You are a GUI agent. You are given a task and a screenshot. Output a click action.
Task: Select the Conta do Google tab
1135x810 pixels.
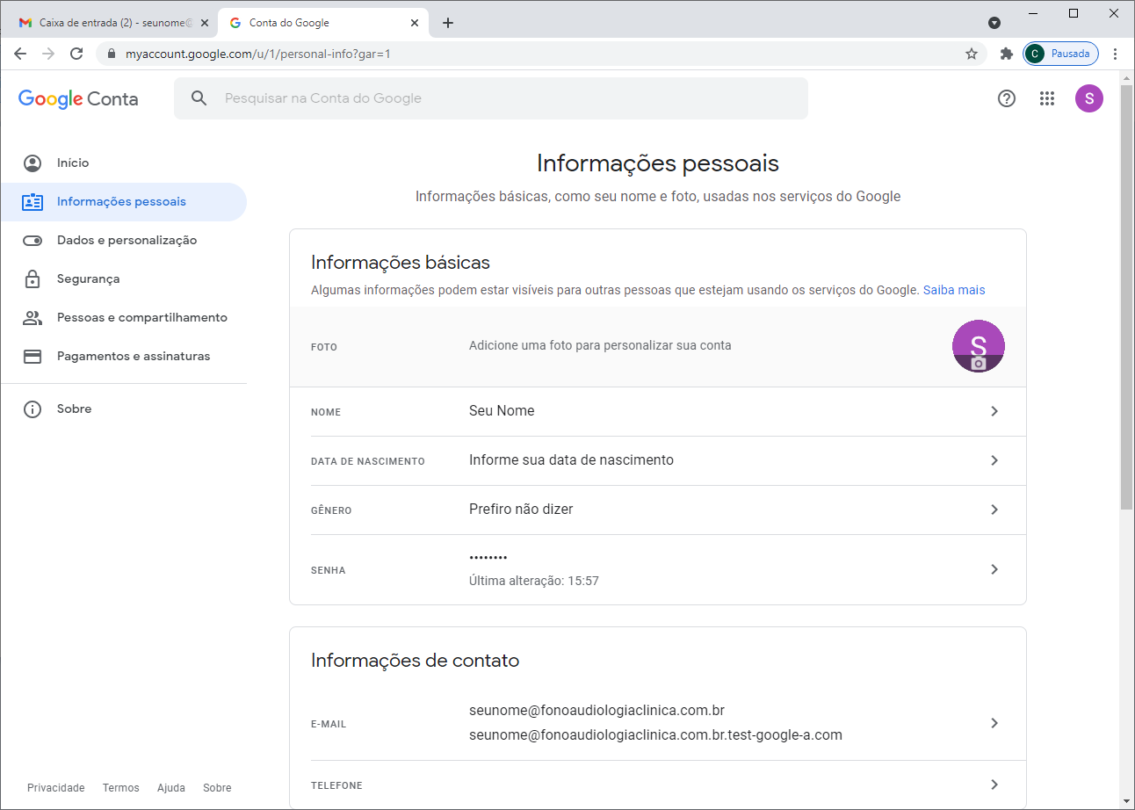pos(323,23)
